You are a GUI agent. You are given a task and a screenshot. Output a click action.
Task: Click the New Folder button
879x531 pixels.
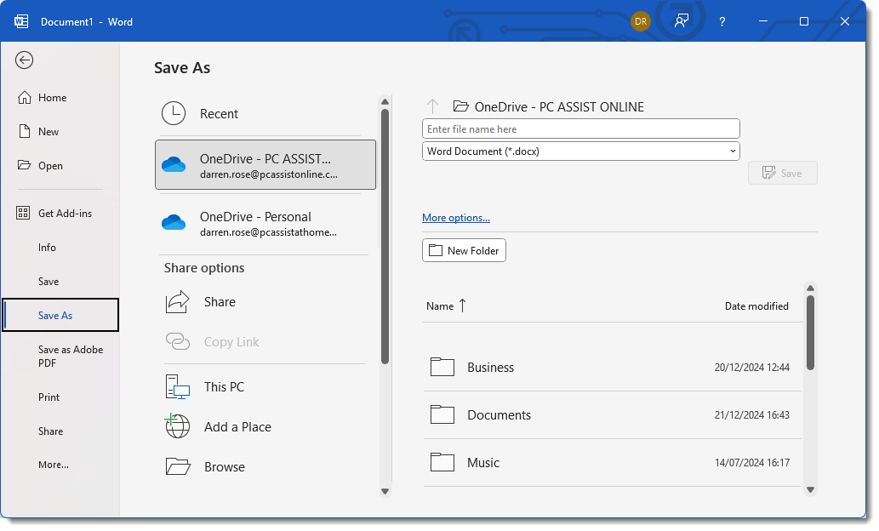464,251
